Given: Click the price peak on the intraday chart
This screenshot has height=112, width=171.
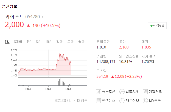Looking at the screenshot, I should point(60,54).
